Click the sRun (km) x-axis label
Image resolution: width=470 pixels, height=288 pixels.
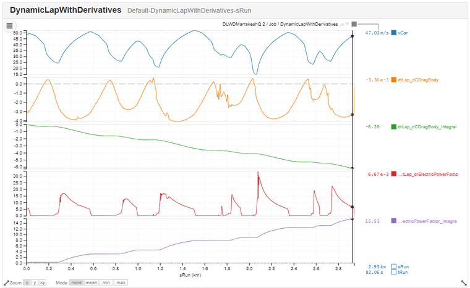tap(189, 274)
